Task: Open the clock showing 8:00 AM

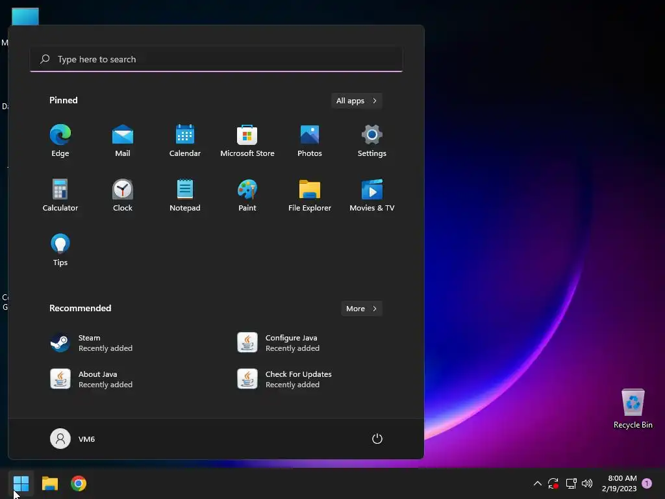Action: click(x=619, y=483)
